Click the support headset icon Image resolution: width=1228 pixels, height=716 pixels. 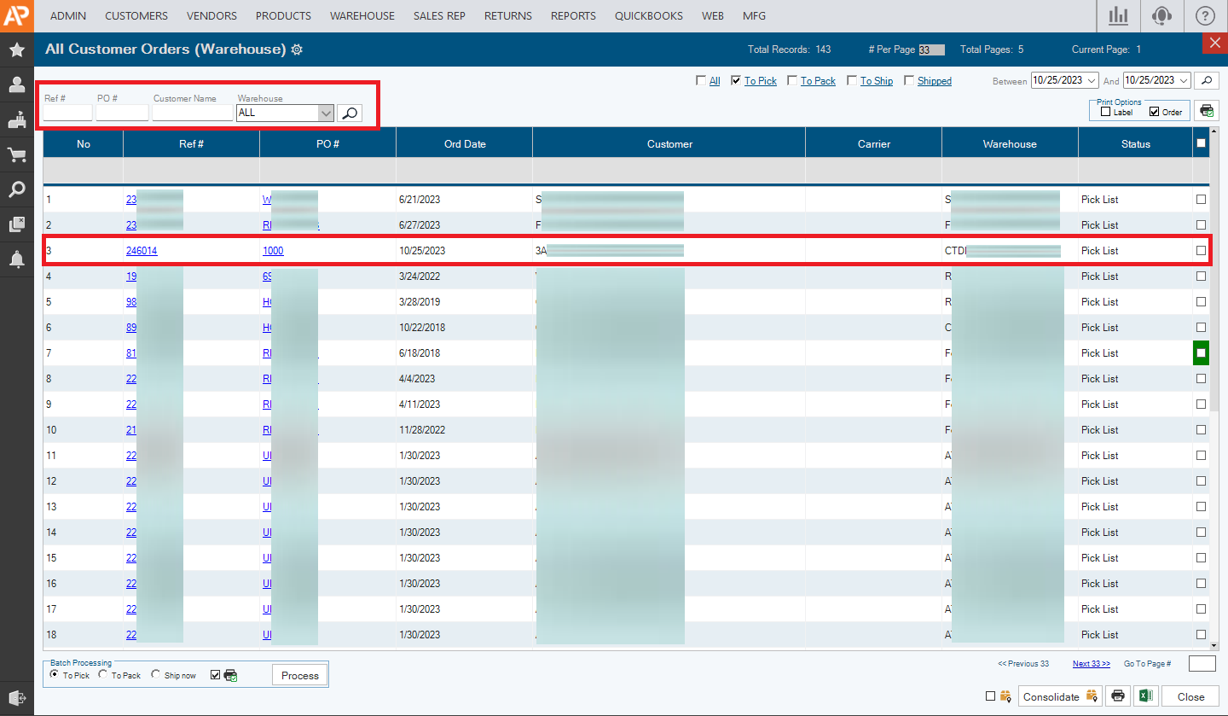point(1161,15)
